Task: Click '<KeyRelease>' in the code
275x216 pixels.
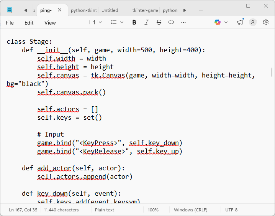Action: (102, 151)
